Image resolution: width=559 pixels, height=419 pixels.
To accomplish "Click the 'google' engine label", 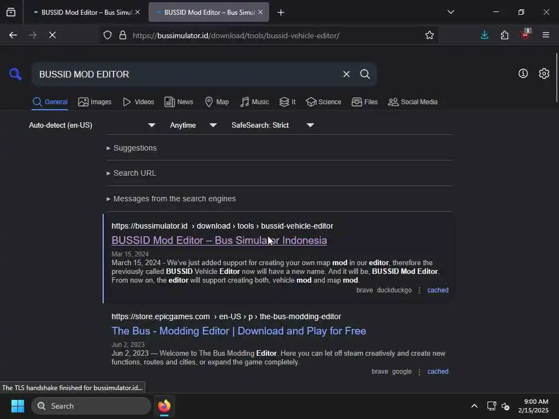I will click(402, 371).
